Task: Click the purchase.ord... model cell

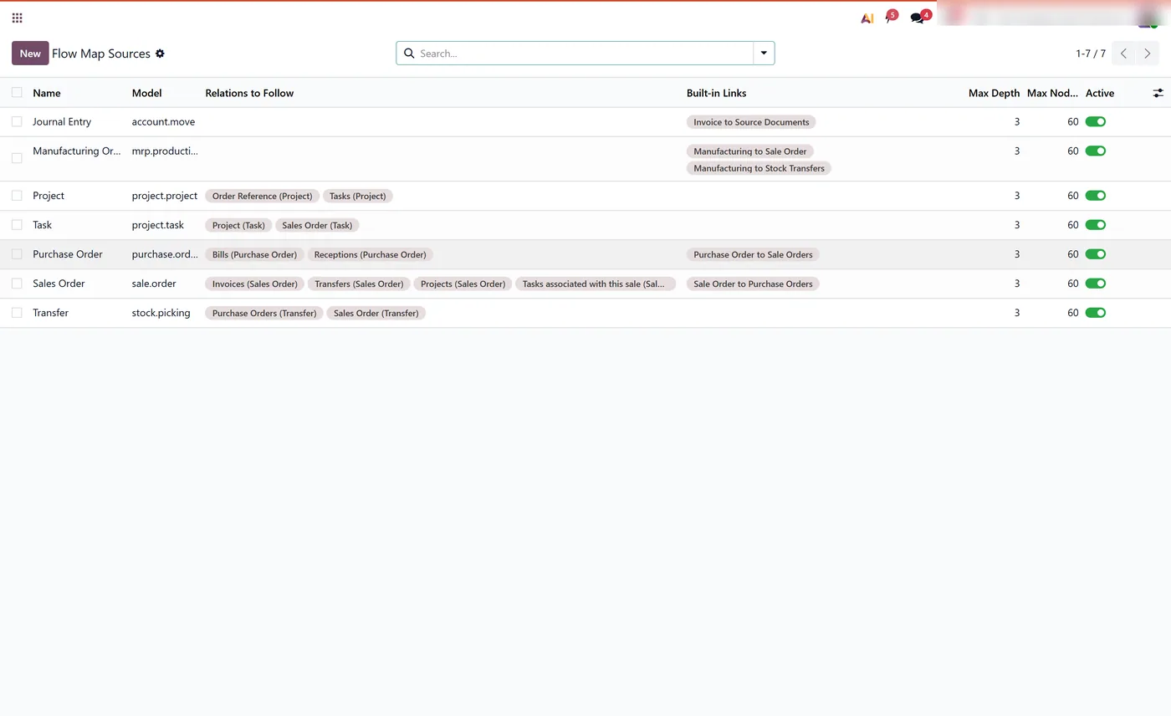Action: [x=165, y=254]
